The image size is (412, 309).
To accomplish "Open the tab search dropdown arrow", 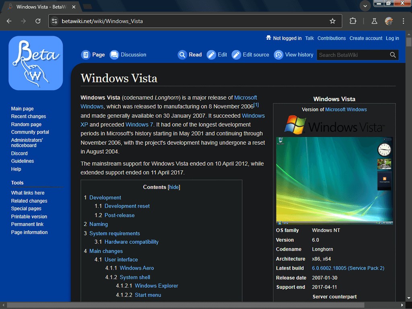I will 365,6.
